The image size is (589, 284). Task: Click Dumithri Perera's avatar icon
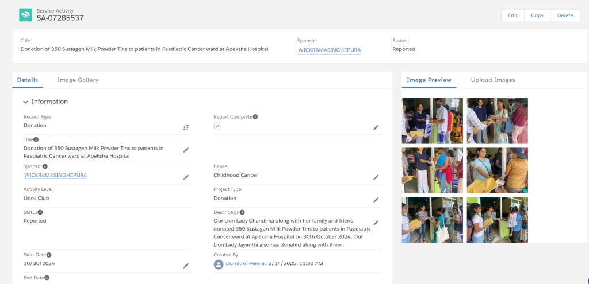(218, 264)
